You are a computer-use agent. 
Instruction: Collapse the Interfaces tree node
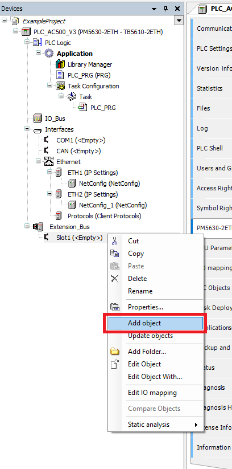coord(27,129)
